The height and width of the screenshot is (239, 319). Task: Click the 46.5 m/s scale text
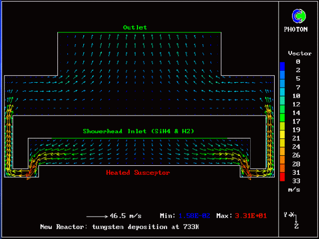126,216
